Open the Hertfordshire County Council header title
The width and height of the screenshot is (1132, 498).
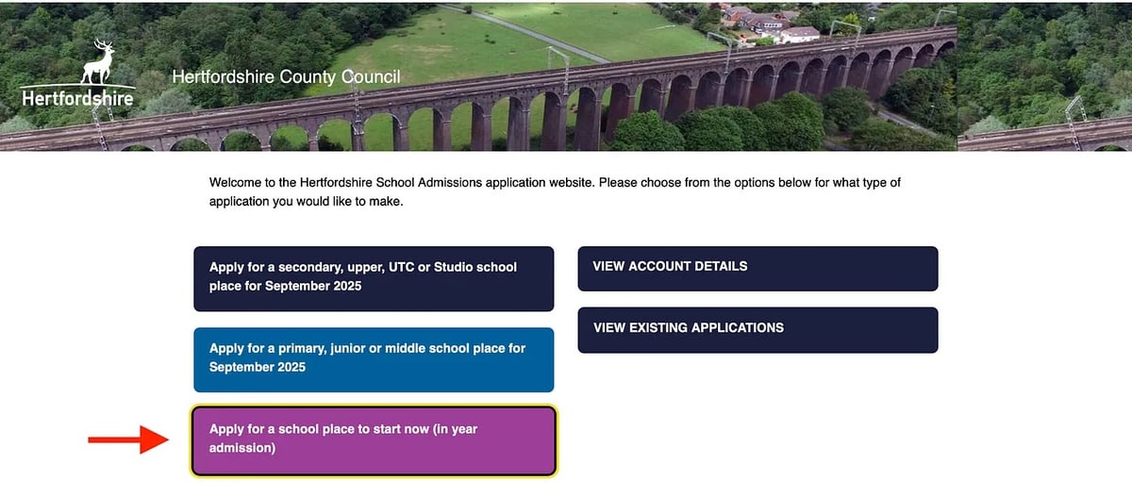click(x=286, y=77)
